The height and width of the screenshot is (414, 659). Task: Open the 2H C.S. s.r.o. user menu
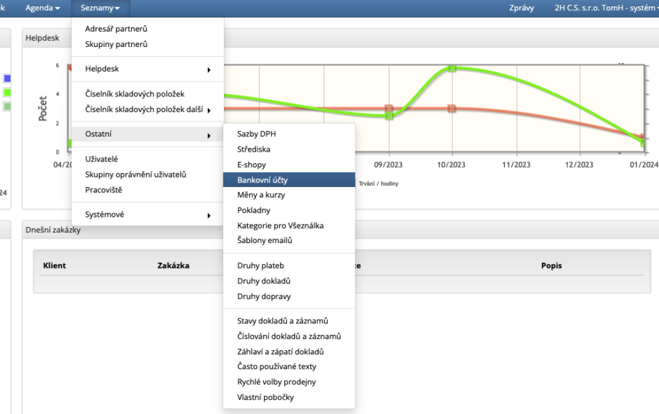pos(605,8)
